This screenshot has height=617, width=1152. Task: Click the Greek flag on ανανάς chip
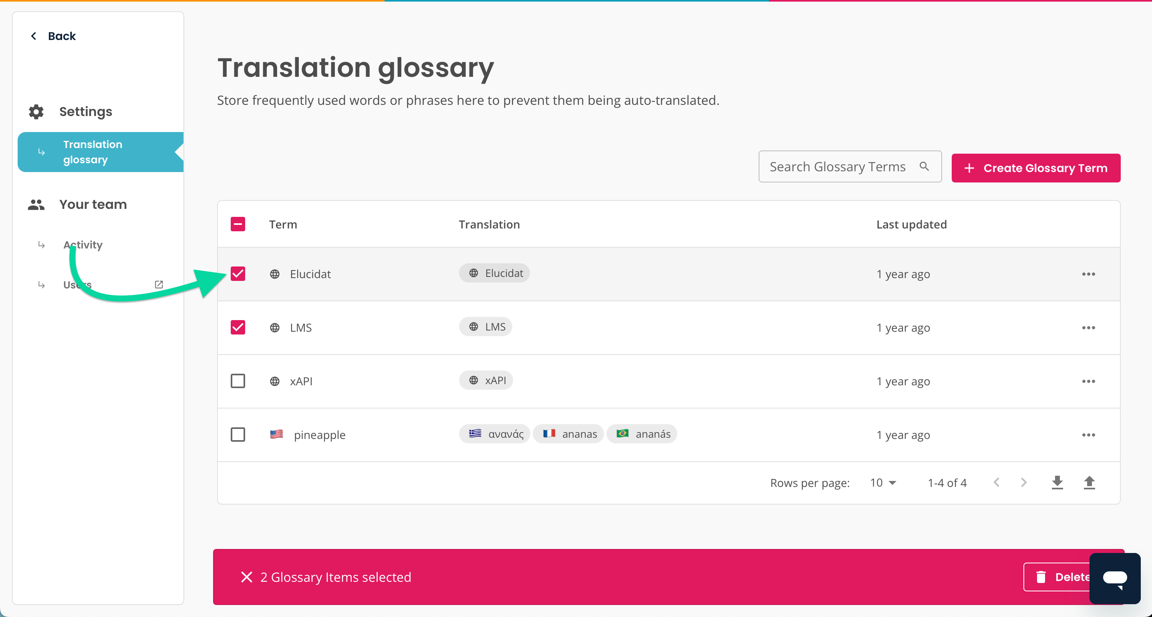475,433
